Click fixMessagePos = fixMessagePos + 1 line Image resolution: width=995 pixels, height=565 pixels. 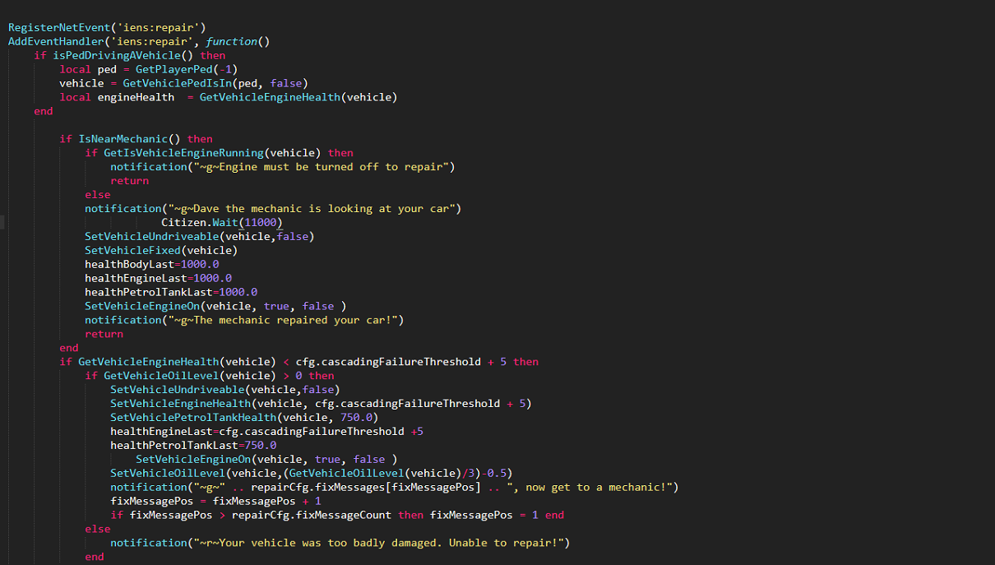click(x=216, y=502)
